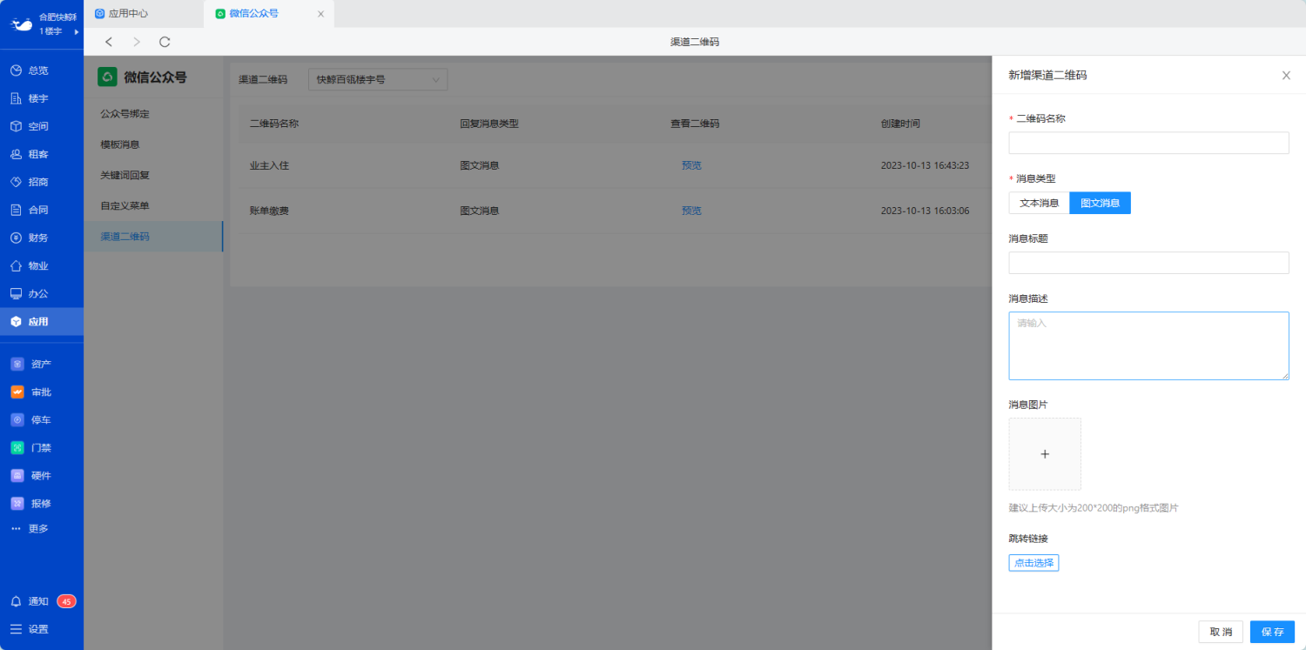Select the 物业 property house icon
Image resolution: width=1306 pixels, height=650 pixels.
16,265
